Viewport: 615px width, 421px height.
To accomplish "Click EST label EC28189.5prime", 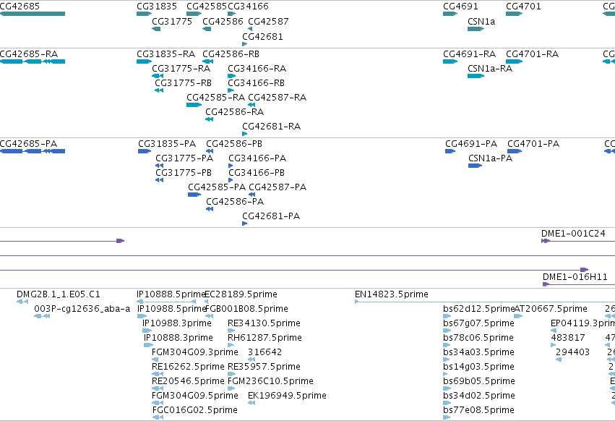I will (241, 294).
